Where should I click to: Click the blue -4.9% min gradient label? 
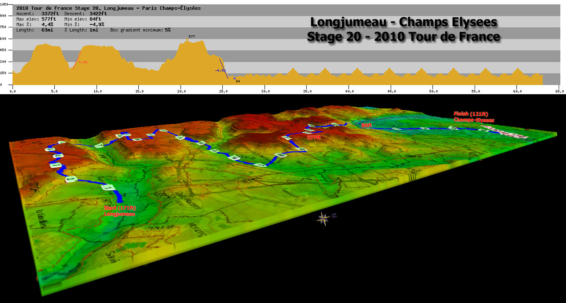220,70
